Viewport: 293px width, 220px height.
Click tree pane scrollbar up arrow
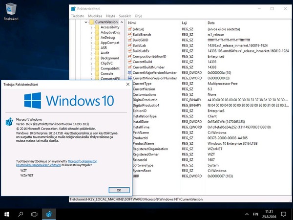click(122, 22)
